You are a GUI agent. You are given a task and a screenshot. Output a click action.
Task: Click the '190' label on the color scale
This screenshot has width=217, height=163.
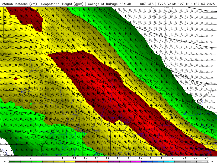click(x=164, y=158)
